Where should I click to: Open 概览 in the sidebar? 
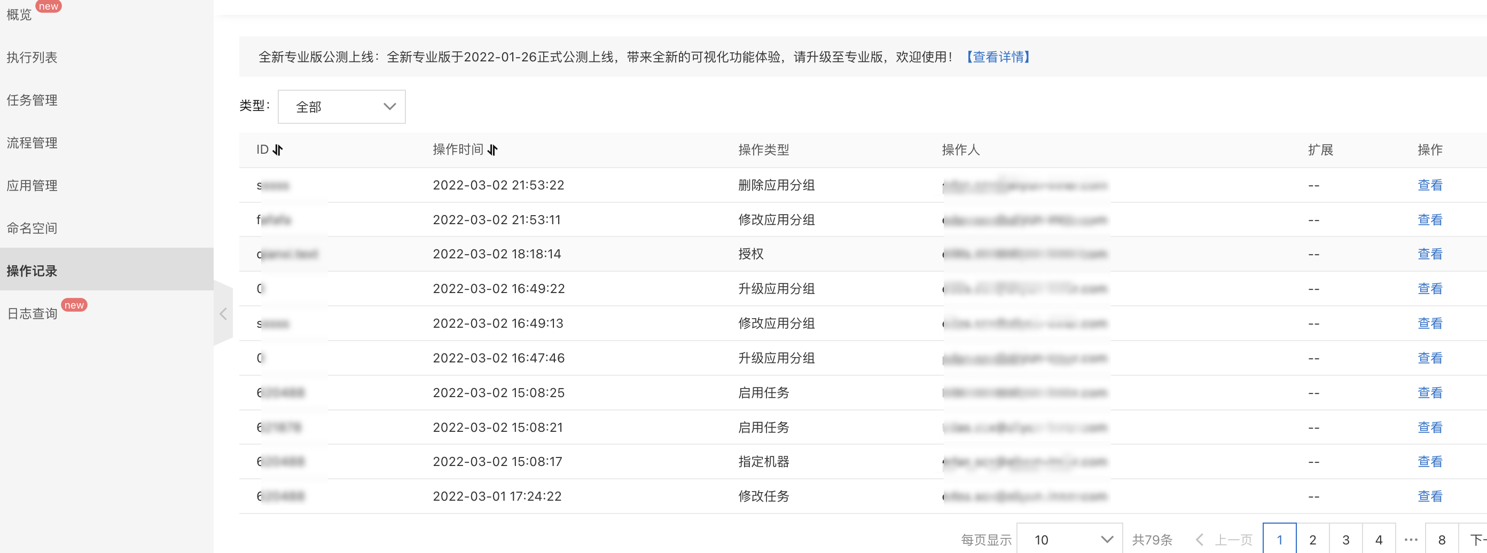[19, 15]
